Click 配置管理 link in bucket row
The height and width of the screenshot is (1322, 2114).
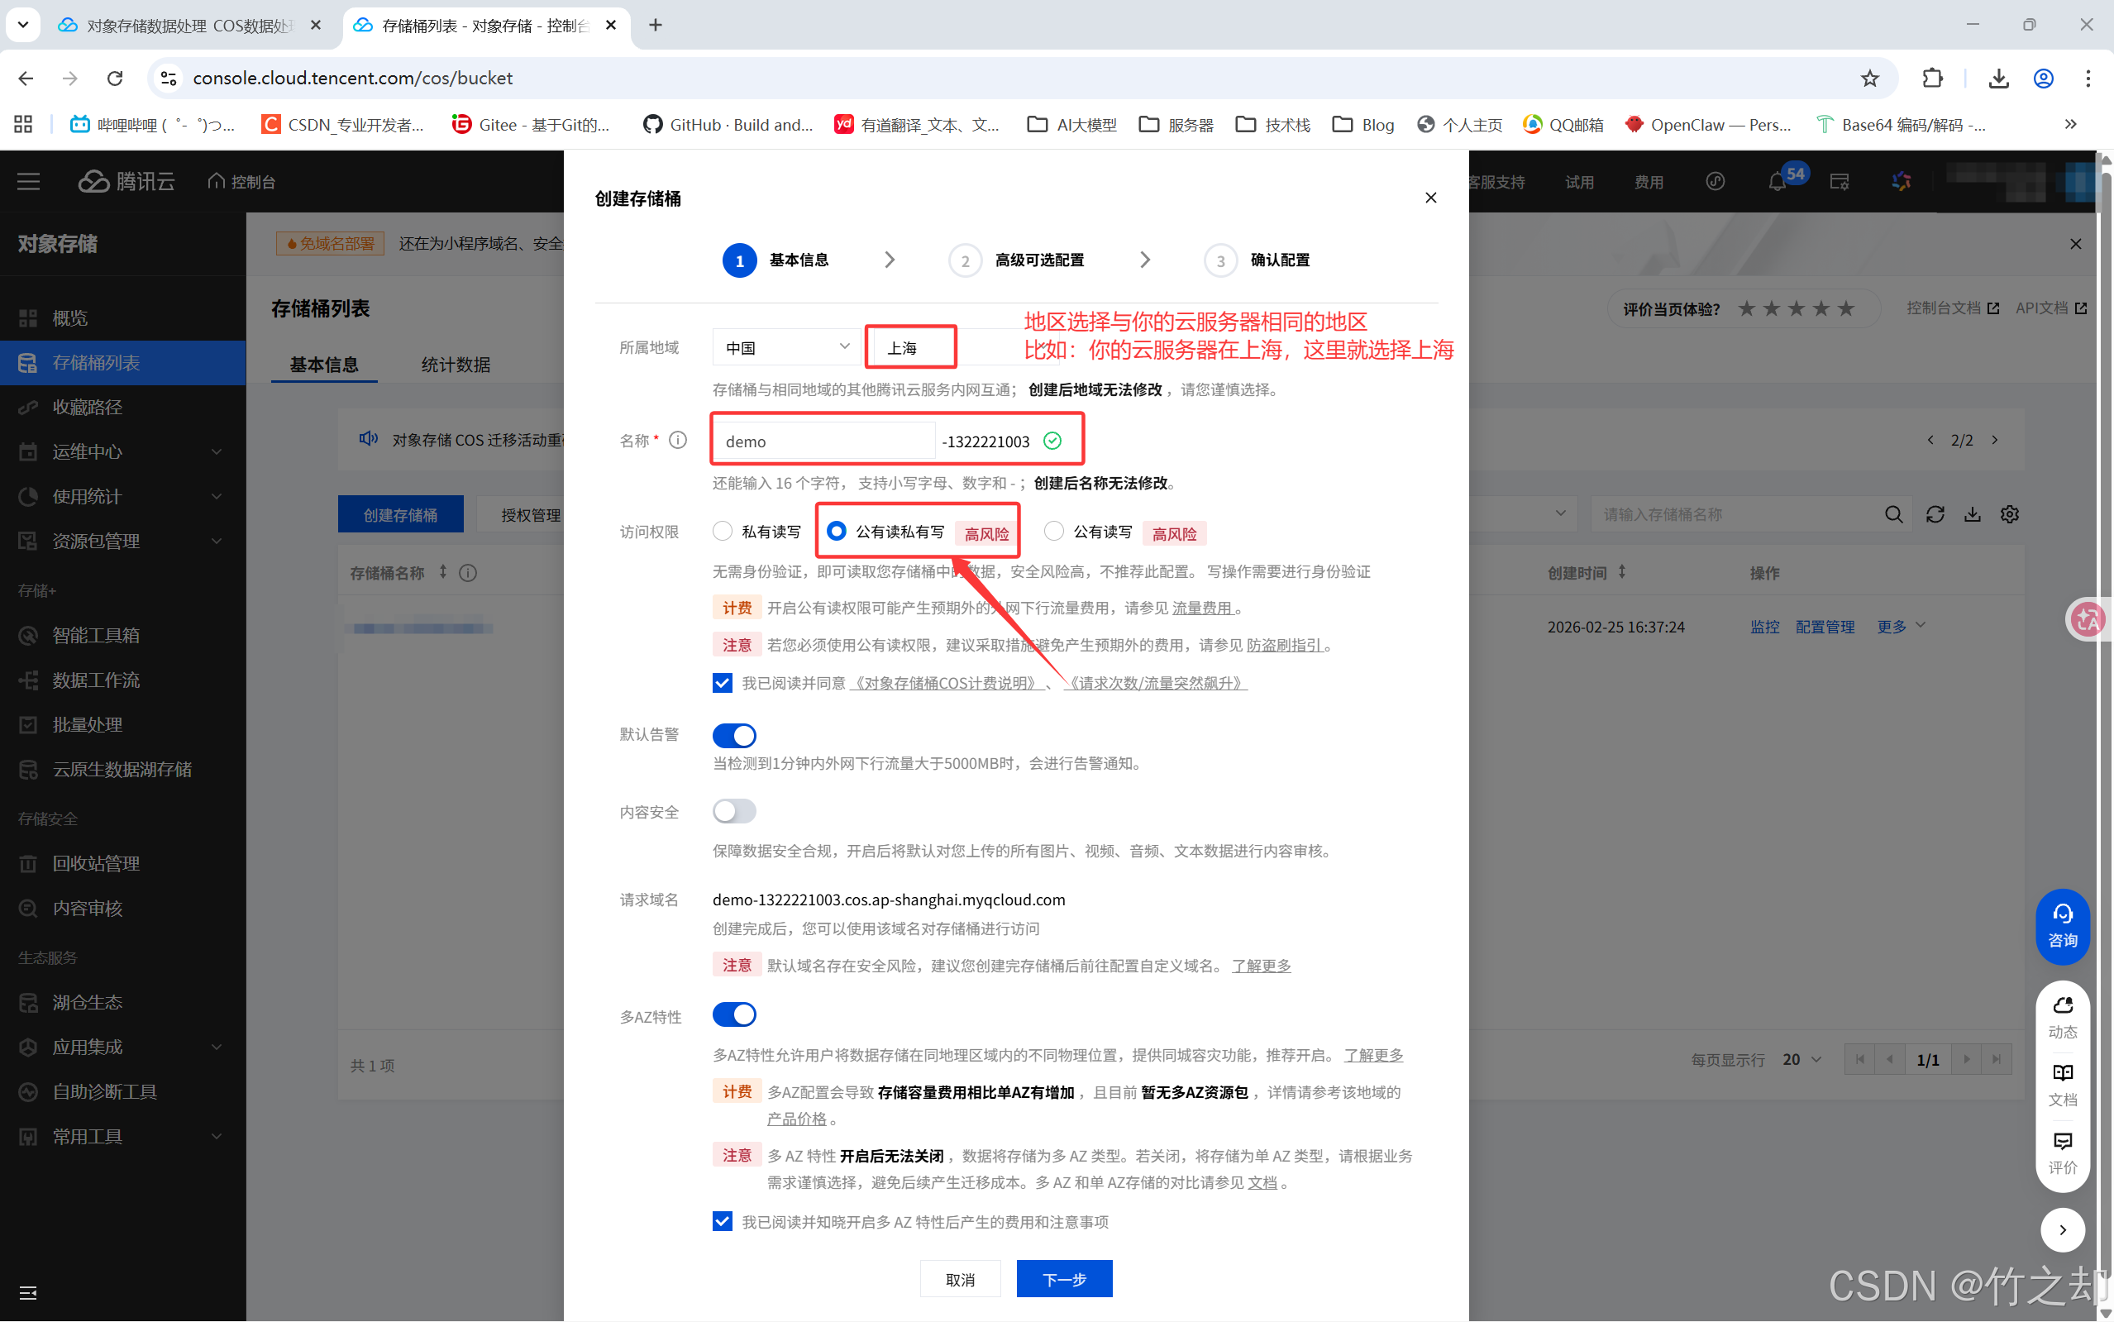(1825, 626)
